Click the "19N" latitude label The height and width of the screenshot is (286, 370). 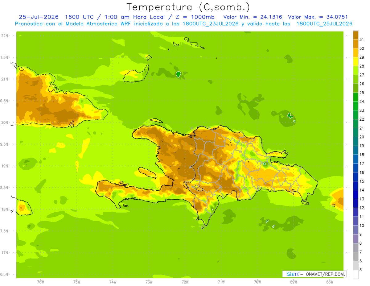5,166
